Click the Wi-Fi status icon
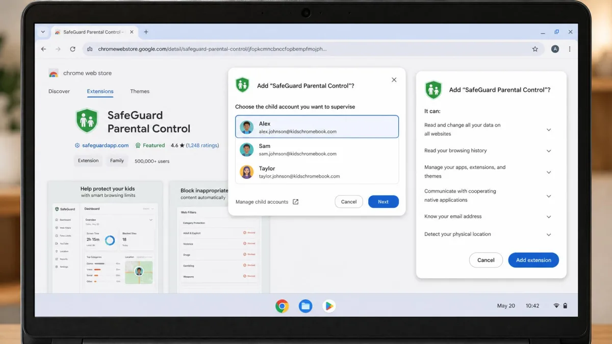This screenshot has height=344, width=612. pyautogui.click(x=556, y=306)
